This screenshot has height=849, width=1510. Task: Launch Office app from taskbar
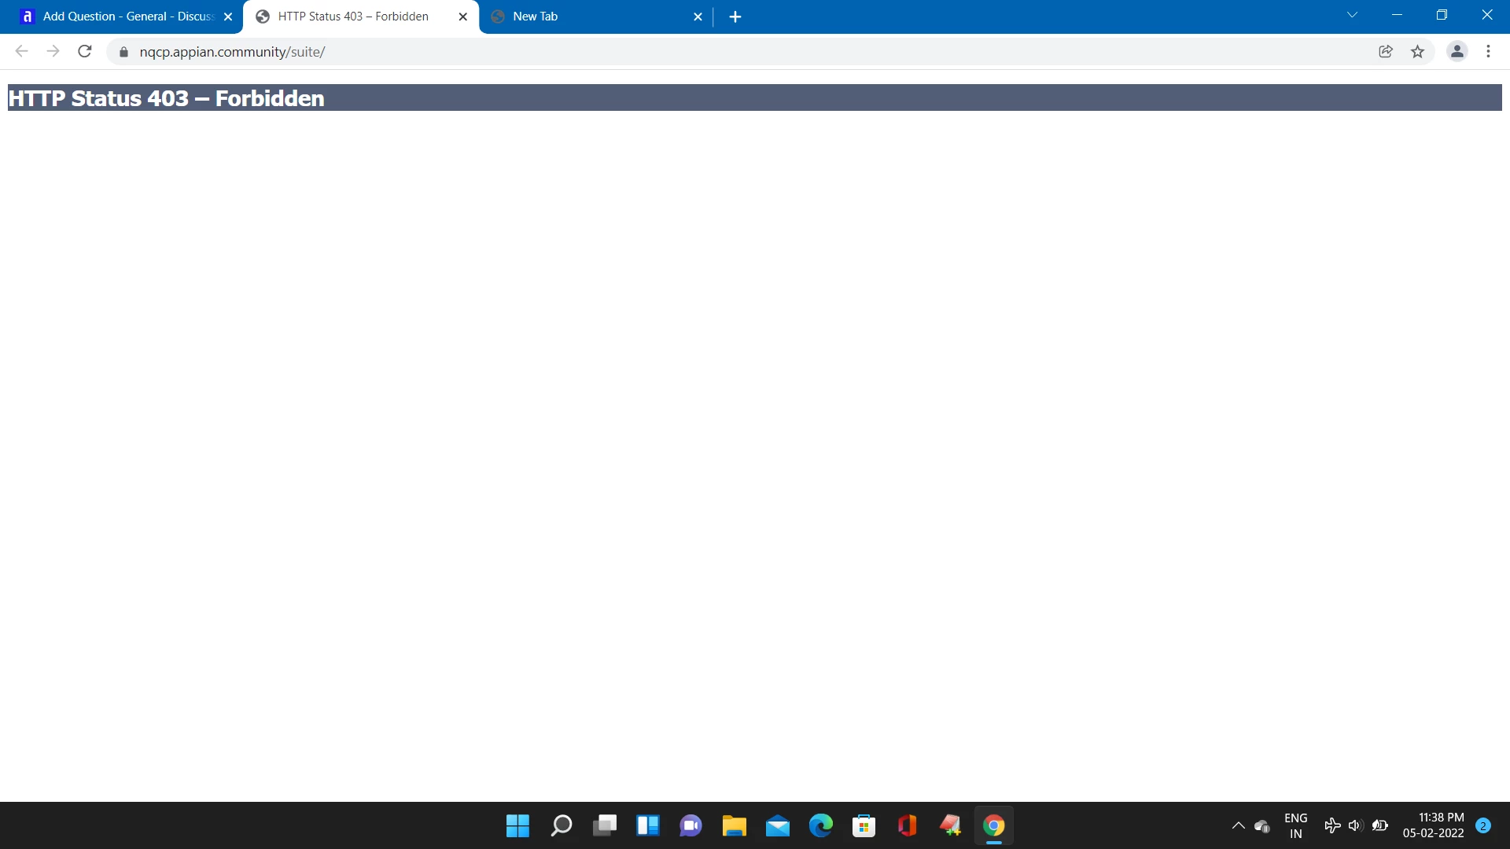(x=907, y=825)
